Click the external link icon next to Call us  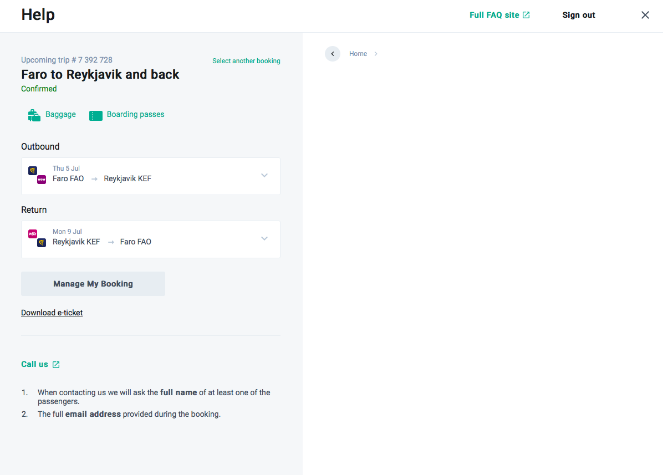pos(57,364)
